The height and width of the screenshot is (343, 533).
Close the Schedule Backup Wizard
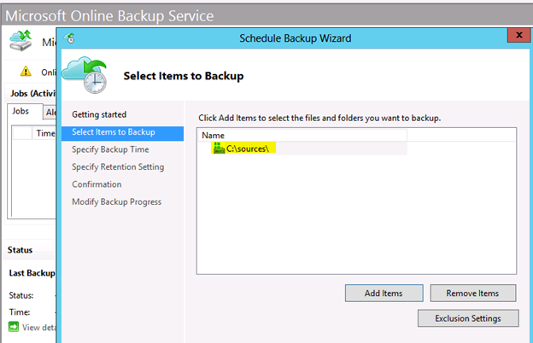[x=518, y=35]
